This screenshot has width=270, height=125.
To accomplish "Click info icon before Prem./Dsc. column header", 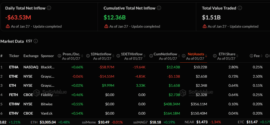I will 58,56.
